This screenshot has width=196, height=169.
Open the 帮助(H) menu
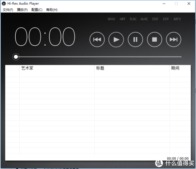pos(52,10)
